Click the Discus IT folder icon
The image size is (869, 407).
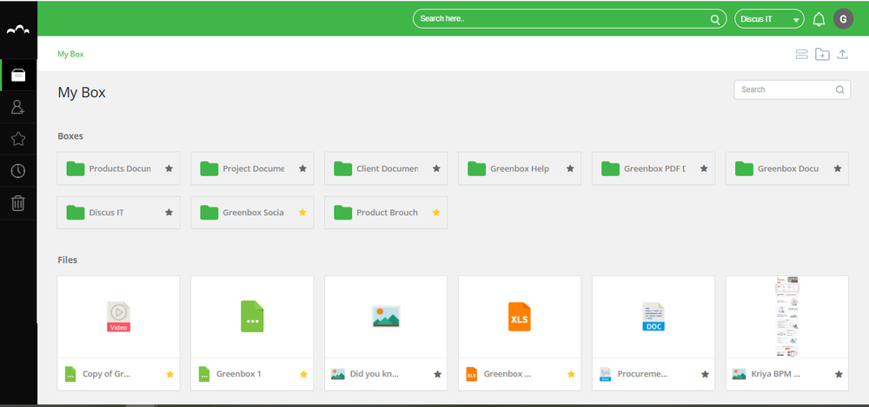76,212
